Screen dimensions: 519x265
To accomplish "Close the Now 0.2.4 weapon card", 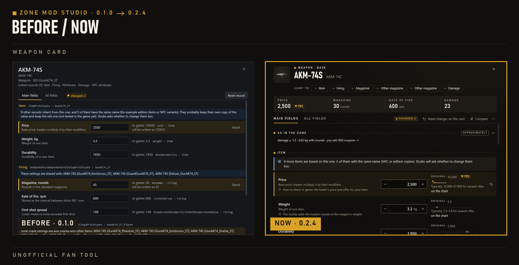I will 494,69.
